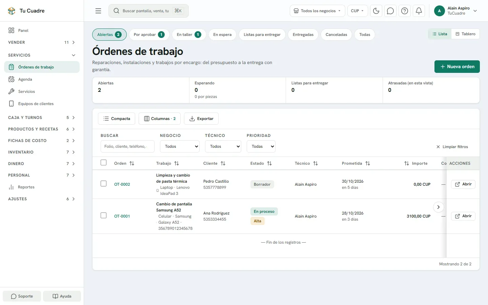The image size is (488, 305).
Task: Switch to Lista view
Action: [440, 34]
